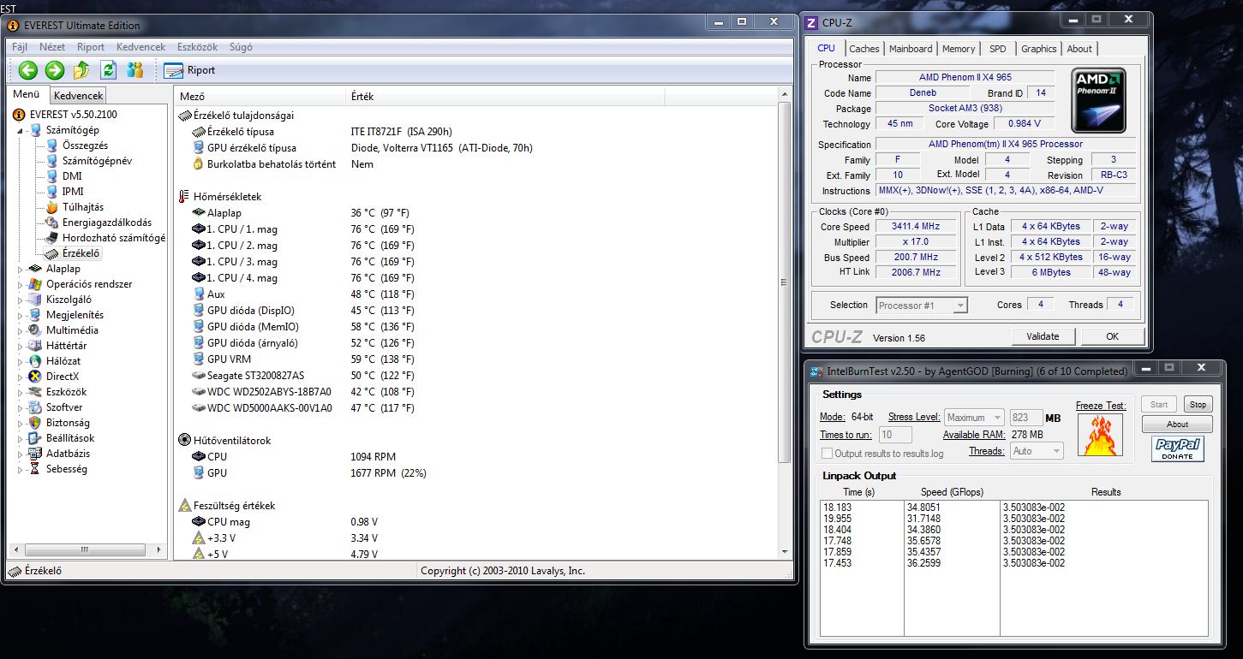Click the Biztonság shield icon
Viewport: 1243px width, 659px height.
35,423
